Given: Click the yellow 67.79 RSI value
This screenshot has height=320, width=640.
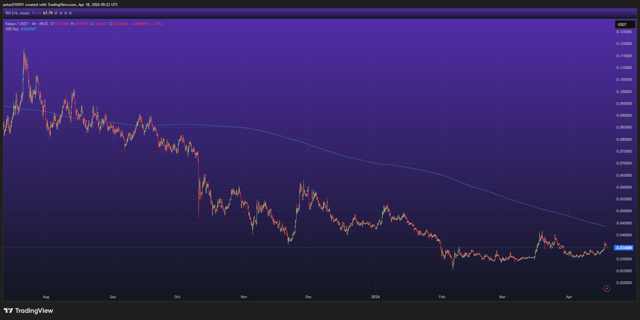Looking at the screenshot, I should [x=48, y=13].
